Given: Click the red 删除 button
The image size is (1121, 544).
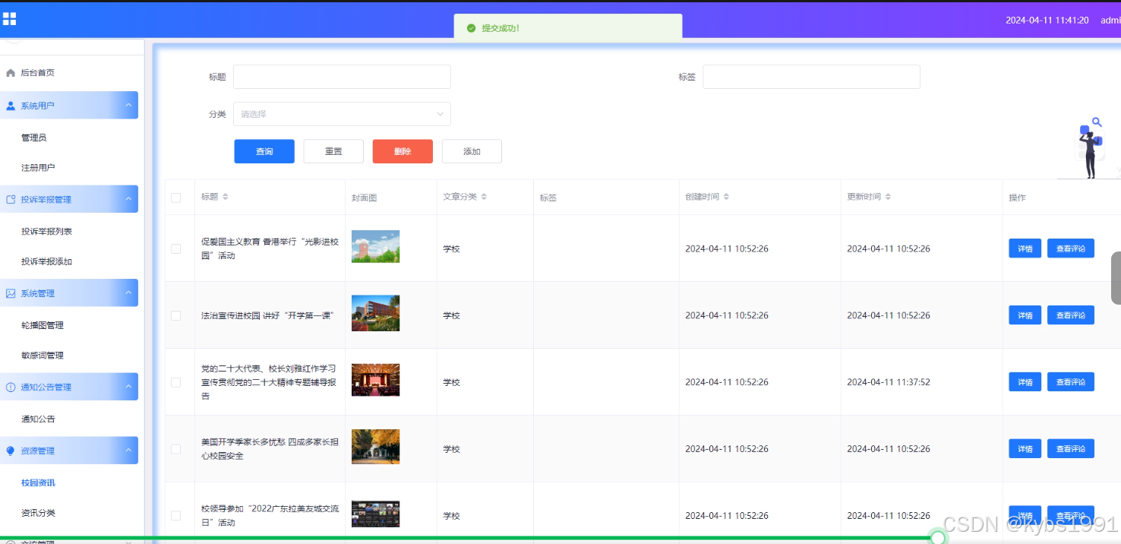Looking at the screenshot, I should point(403,151).
